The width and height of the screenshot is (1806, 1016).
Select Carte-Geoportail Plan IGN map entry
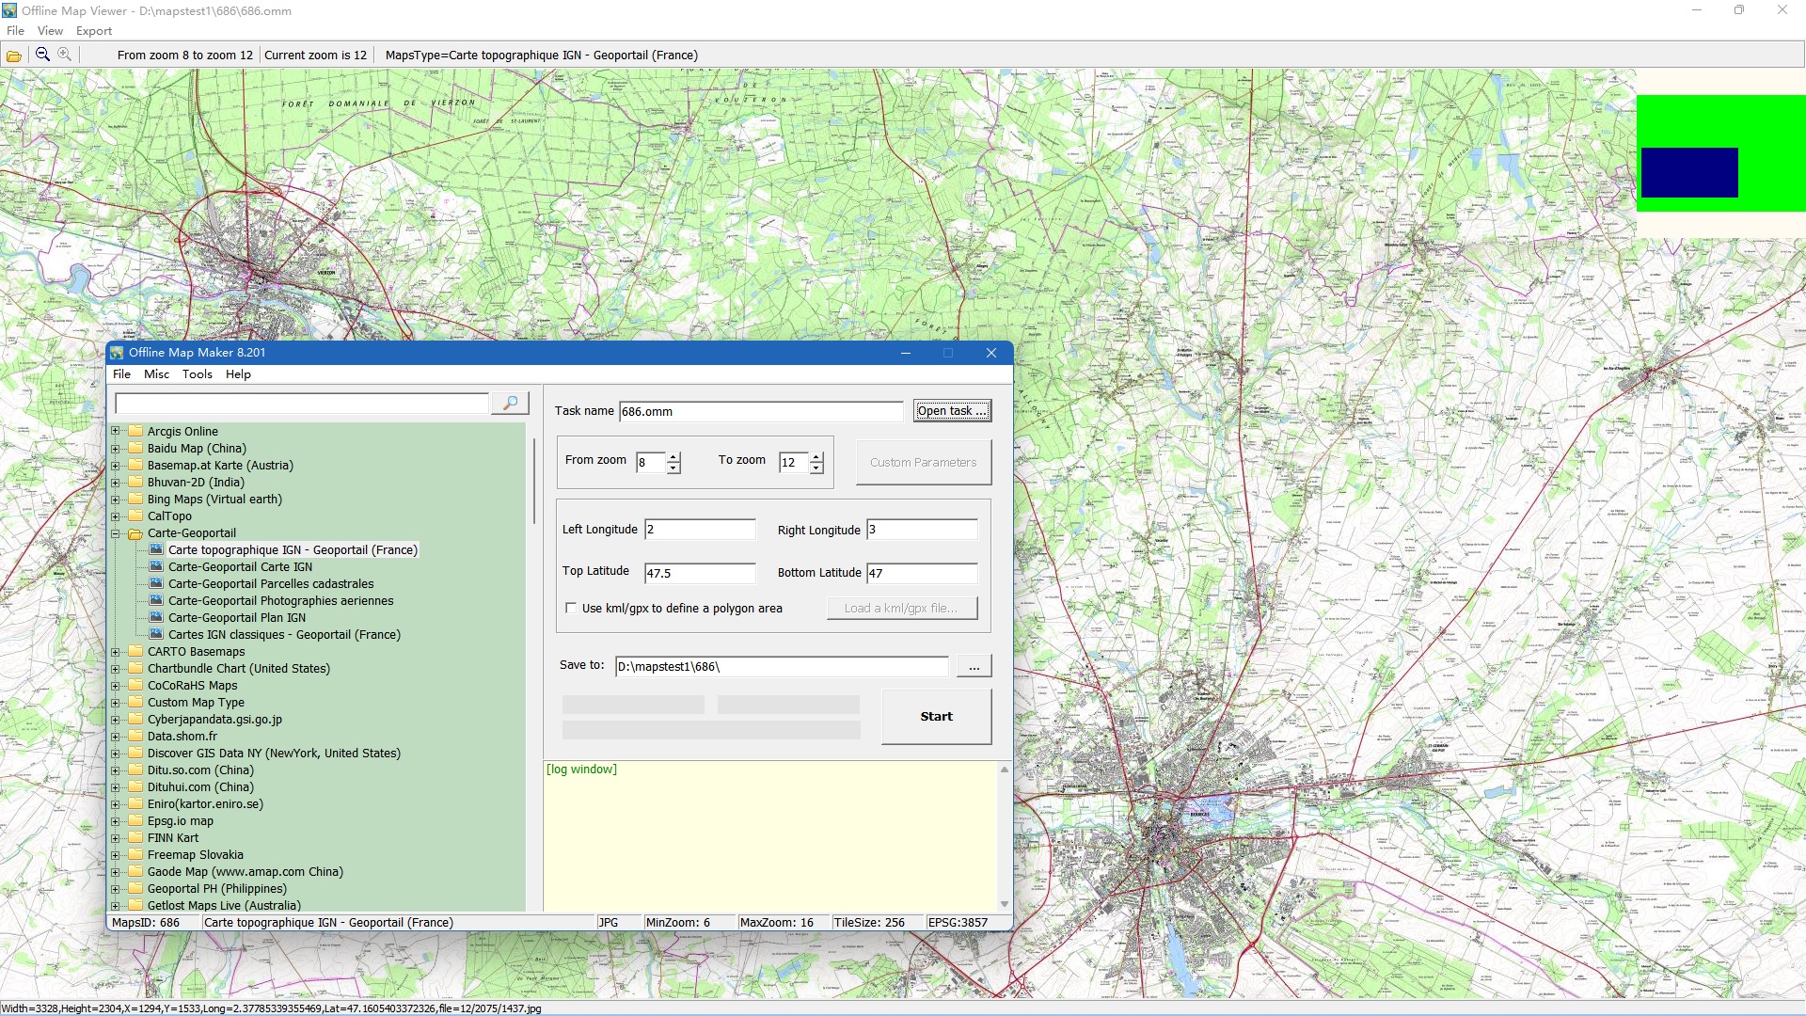pyautogui.click(x=236, y=618)
